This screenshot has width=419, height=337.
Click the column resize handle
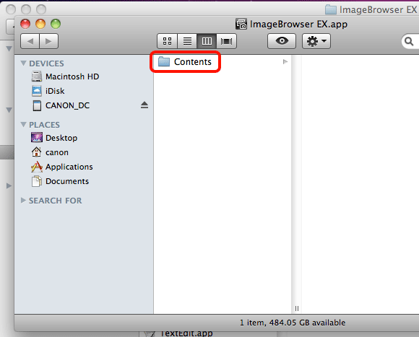point(297,308)
